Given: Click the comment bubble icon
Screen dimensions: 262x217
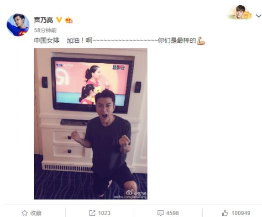Looking at the screenshot, I should [x=161, y=213].
